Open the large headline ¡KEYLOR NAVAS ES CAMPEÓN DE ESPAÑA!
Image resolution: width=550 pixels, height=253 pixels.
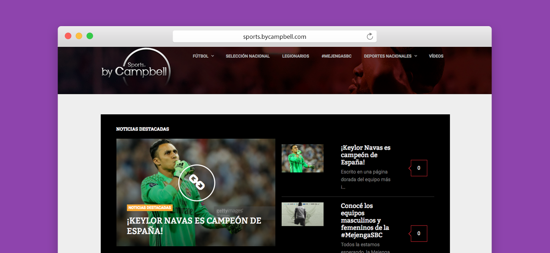click(194, 226)
